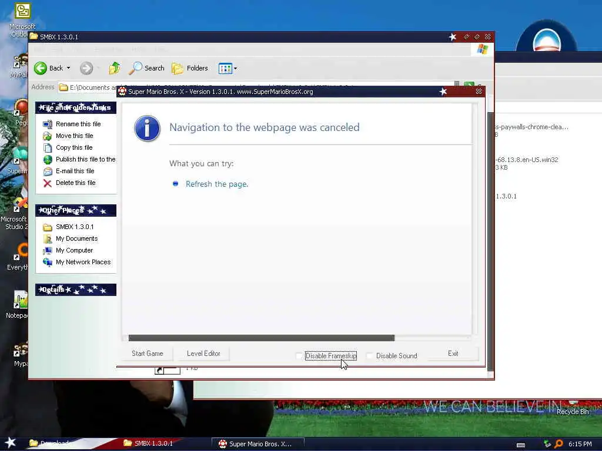Click the Copy this file document icon

(x=48, y=147)
